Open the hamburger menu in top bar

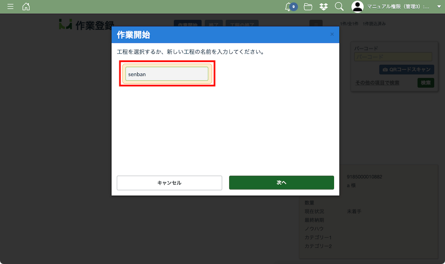pyautogui.click(x=10, y=7)
